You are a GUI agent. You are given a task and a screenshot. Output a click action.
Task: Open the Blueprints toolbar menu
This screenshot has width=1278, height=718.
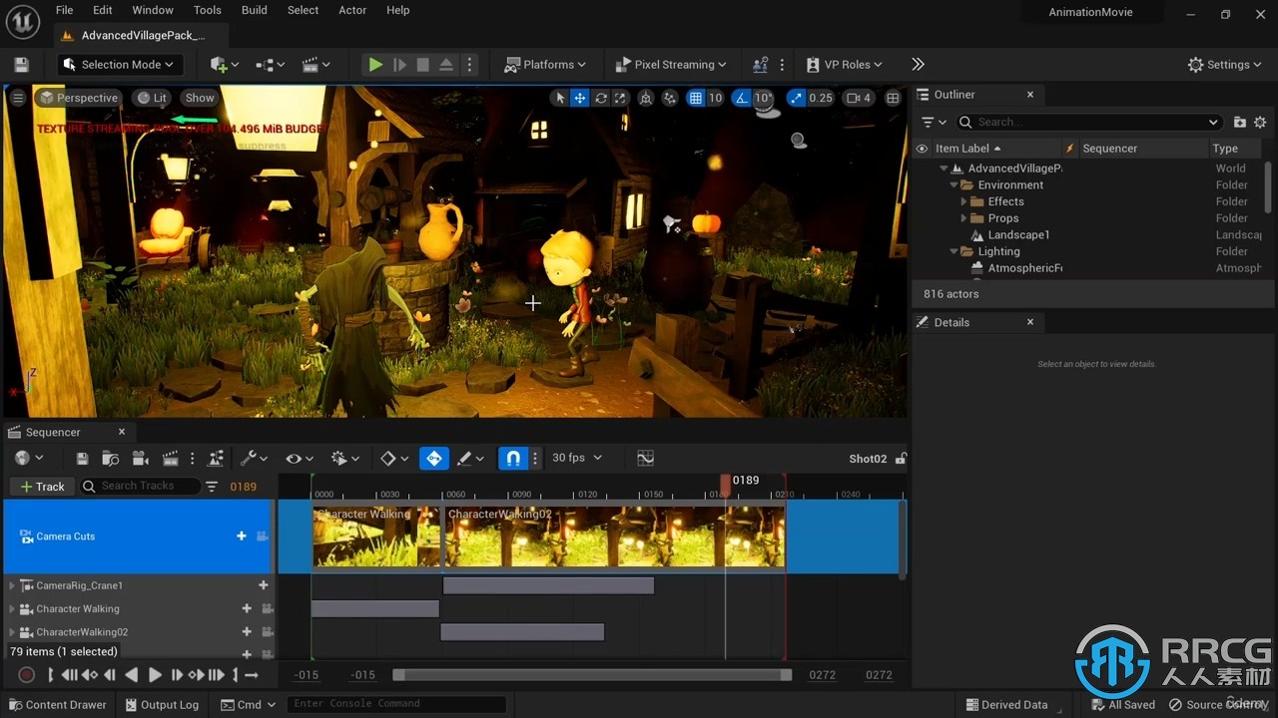270,65
